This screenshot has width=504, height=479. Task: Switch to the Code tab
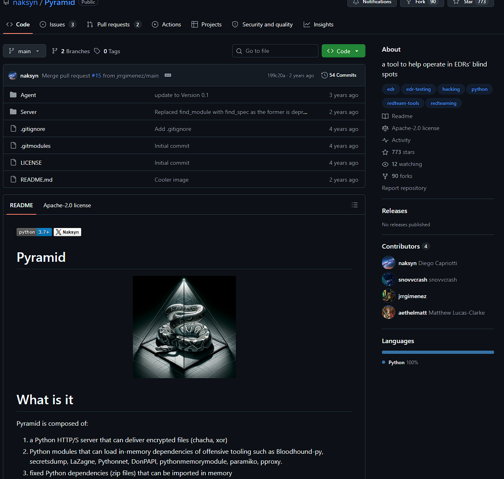(18, 24)
